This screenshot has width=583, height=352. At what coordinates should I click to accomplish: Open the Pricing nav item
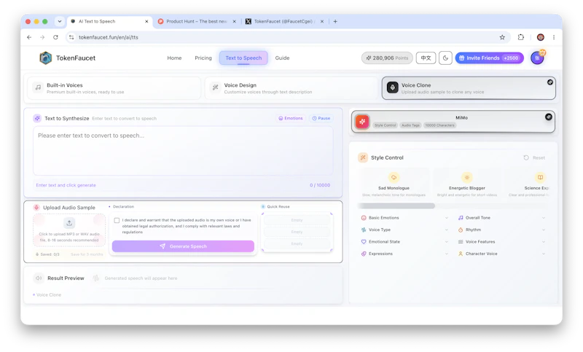(x=203, y=58)
